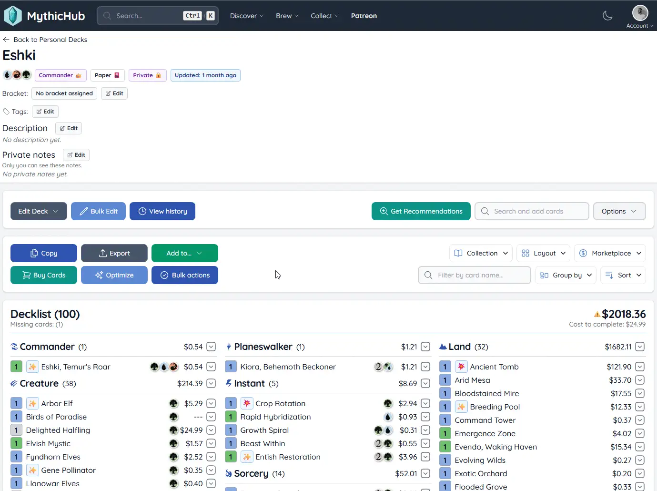Open the Options dropdown

tap(619, 211)
